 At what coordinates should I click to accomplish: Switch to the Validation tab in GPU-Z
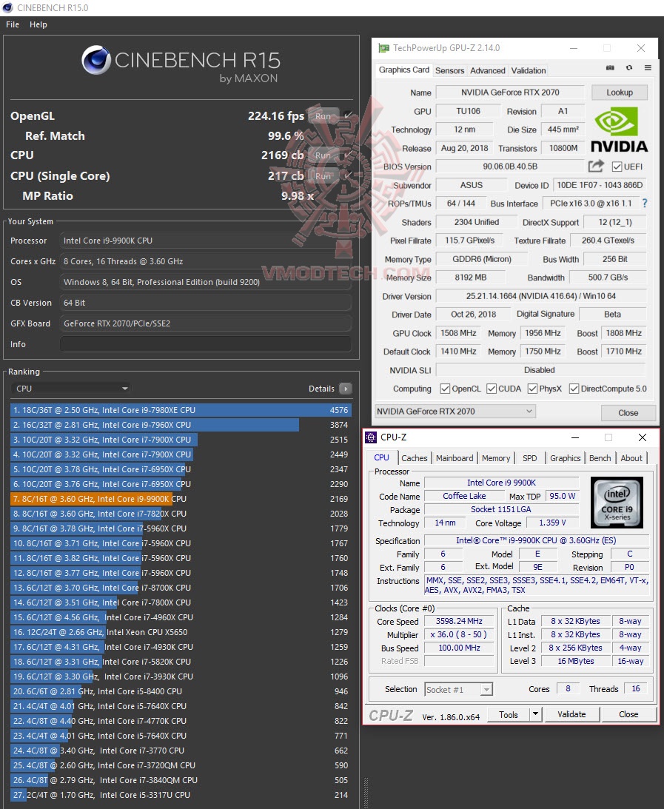click(x=529, y=70)
